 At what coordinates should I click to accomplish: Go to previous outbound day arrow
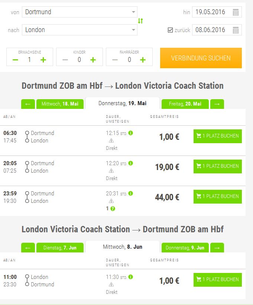click(x=28, y=104)
